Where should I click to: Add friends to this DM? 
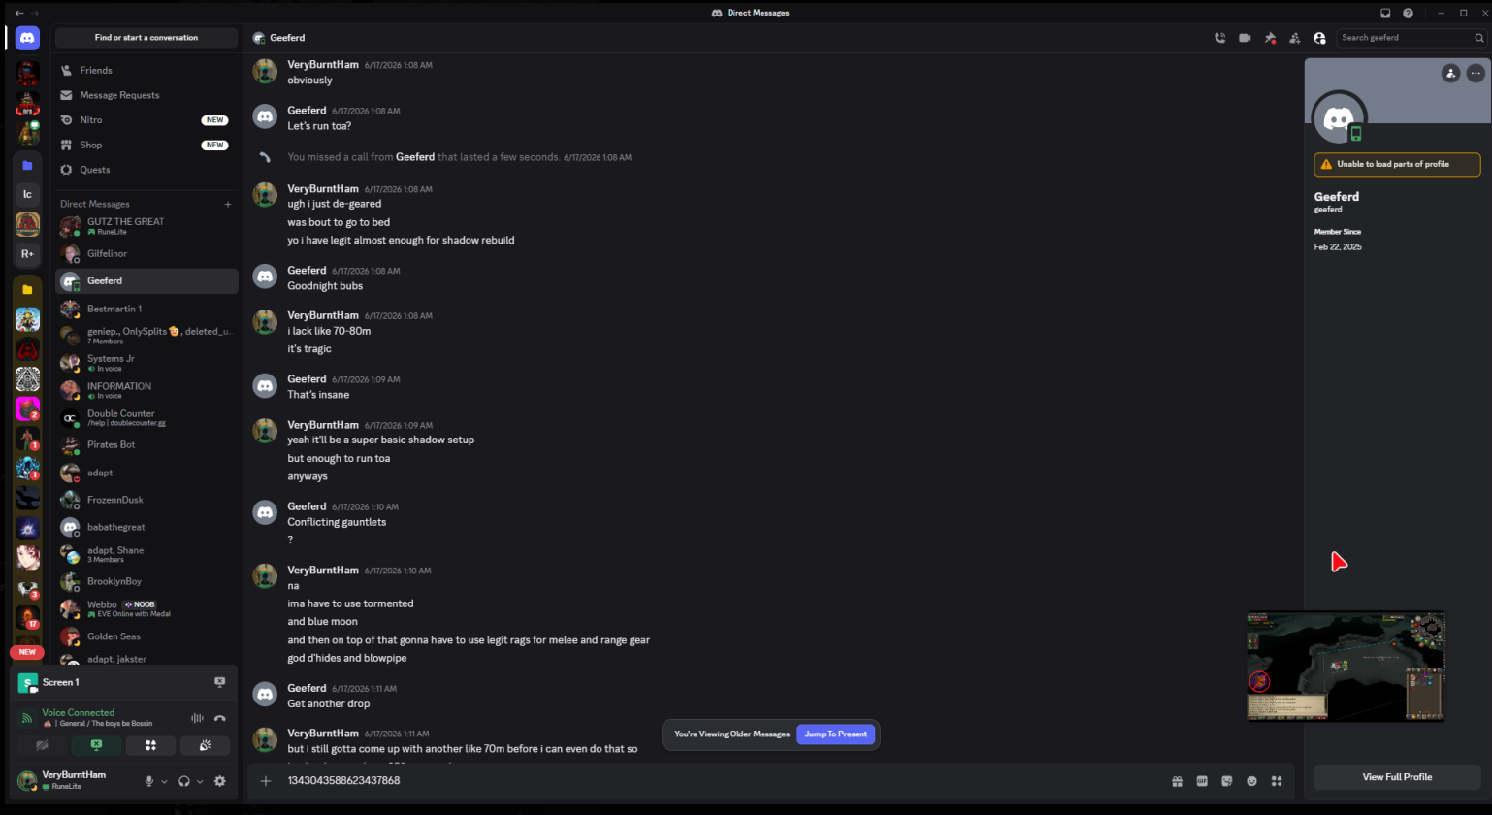(x=1294, y=38)
